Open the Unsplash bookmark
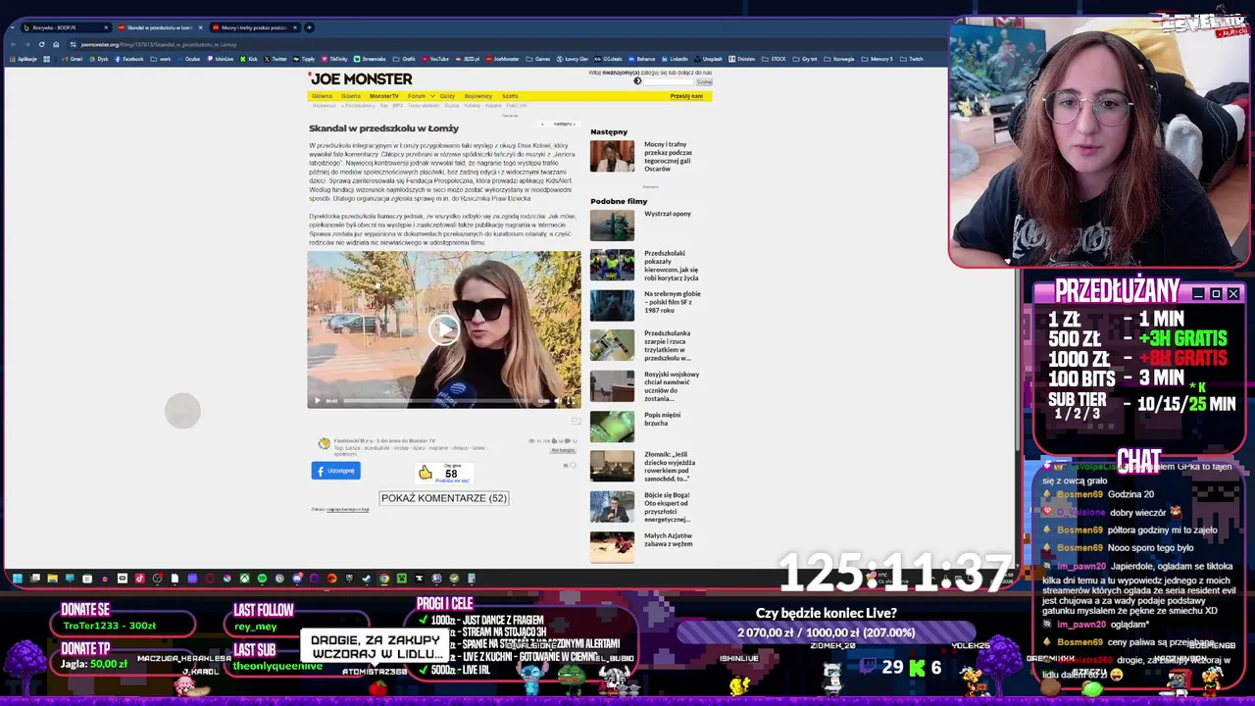This screenshot has height=706, width=1255. pyautogui.click(x=707, y=59)
